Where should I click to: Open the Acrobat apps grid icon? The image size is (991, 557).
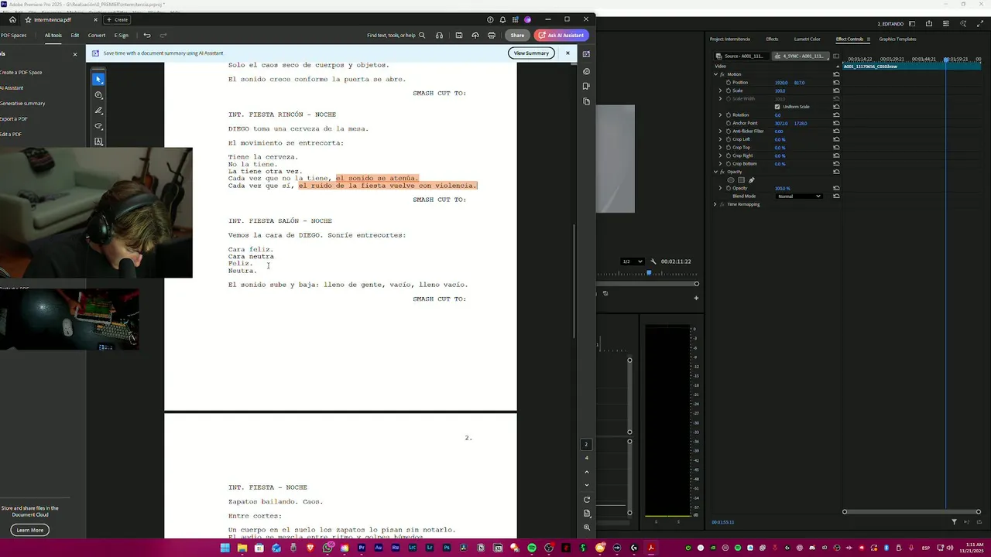515,19
